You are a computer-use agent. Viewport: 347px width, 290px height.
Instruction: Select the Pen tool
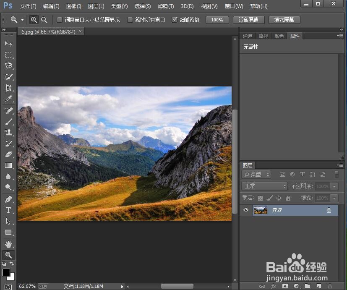[8, 199]
